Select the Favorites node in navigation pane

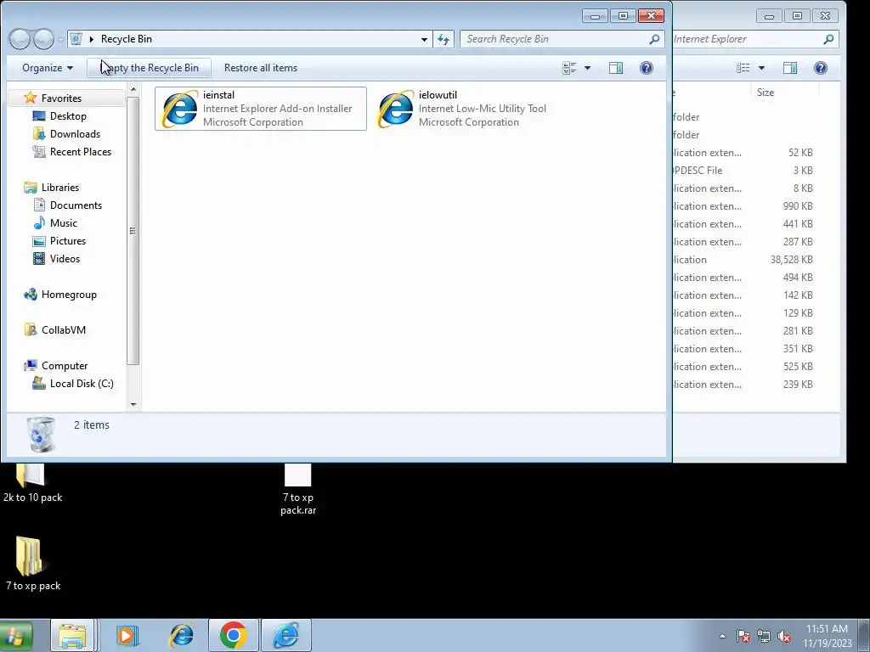pyautogui.click(x=61, y=98)
